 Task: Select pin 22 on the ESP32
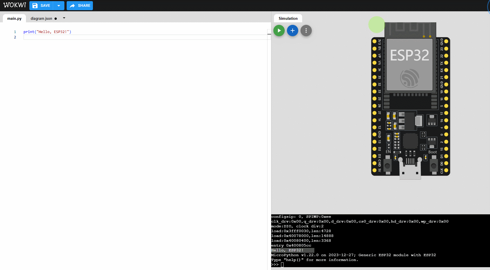(446, 56)
